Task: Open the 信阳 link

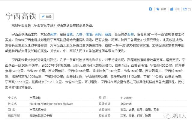Action: click(x=89, y=34)
